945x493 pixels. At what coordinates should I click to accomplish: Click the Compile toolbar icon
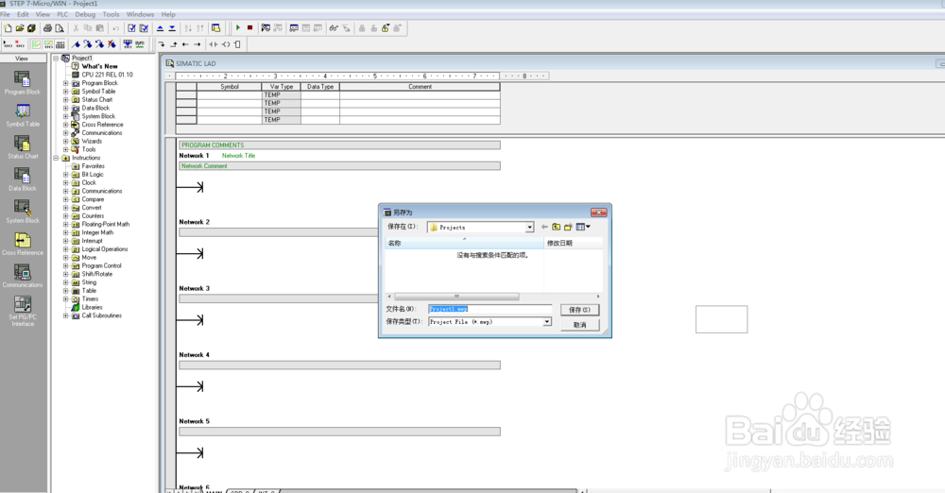click(x=132, y=28)
